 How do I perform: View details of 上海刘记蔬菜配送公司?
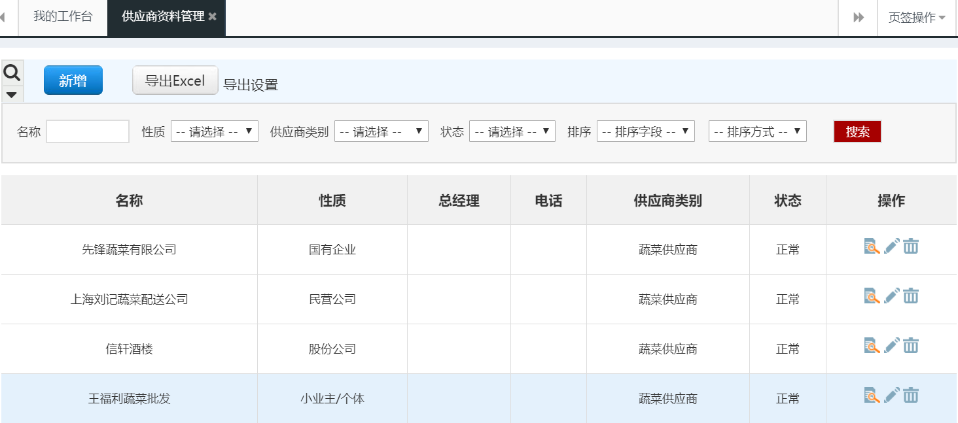(x=872, y=296)
